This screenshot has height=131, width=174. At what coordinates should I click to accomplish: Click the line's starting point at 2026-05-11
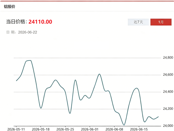(16, 81)
